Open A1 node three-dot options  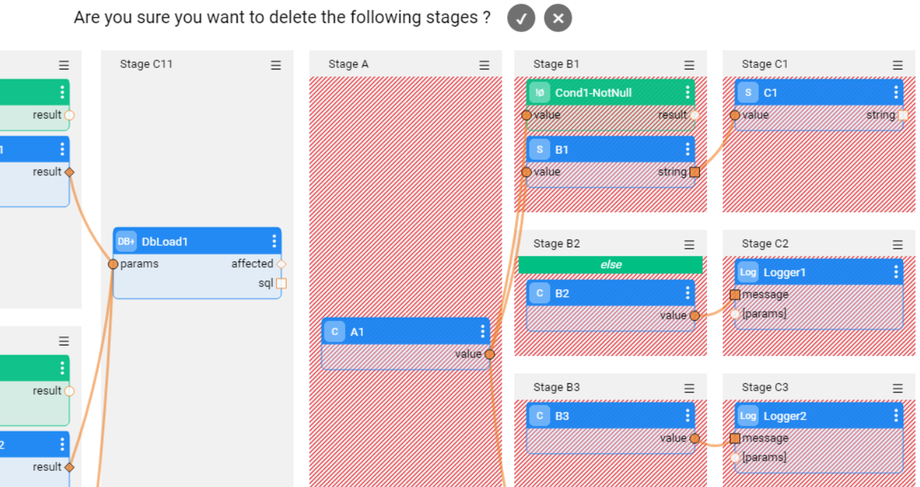pyautogui.click(x=482, y=331)
